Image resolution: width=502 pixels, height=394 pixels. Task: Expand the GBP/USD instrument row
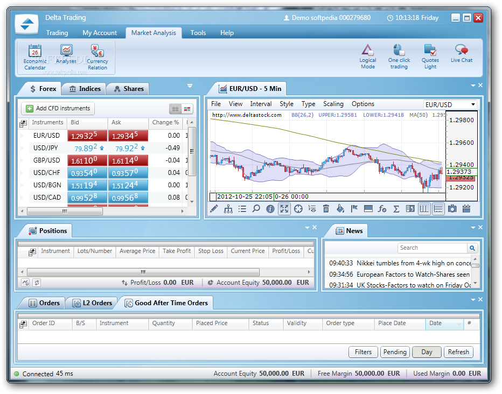pos(22,160)
